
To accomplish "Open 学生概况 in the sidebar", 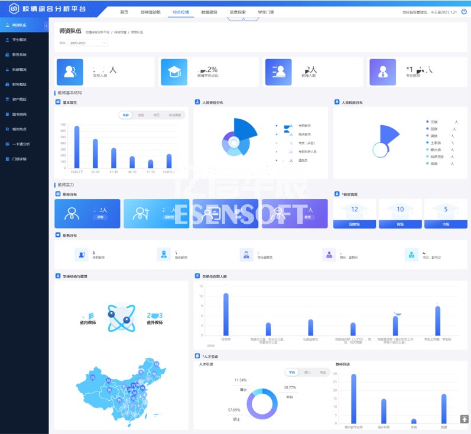I will [20, 40].
